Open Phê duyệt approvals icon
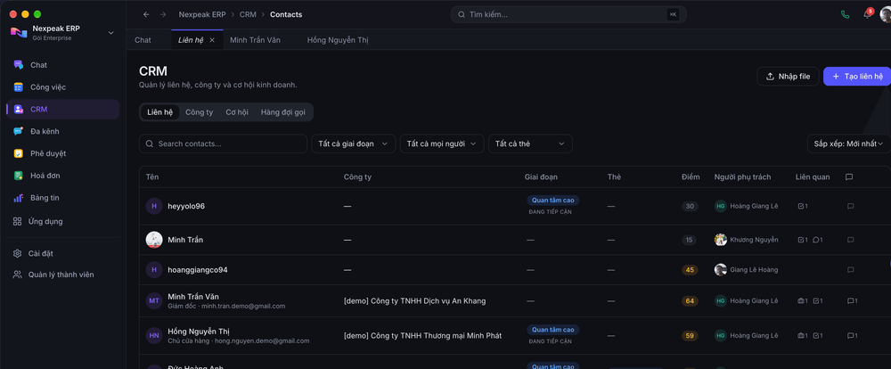This screenshot has height=369, width=891. 18,153
